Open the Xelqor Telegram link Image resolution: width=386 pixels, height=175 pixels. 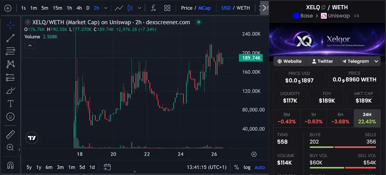tap(355, 61)
